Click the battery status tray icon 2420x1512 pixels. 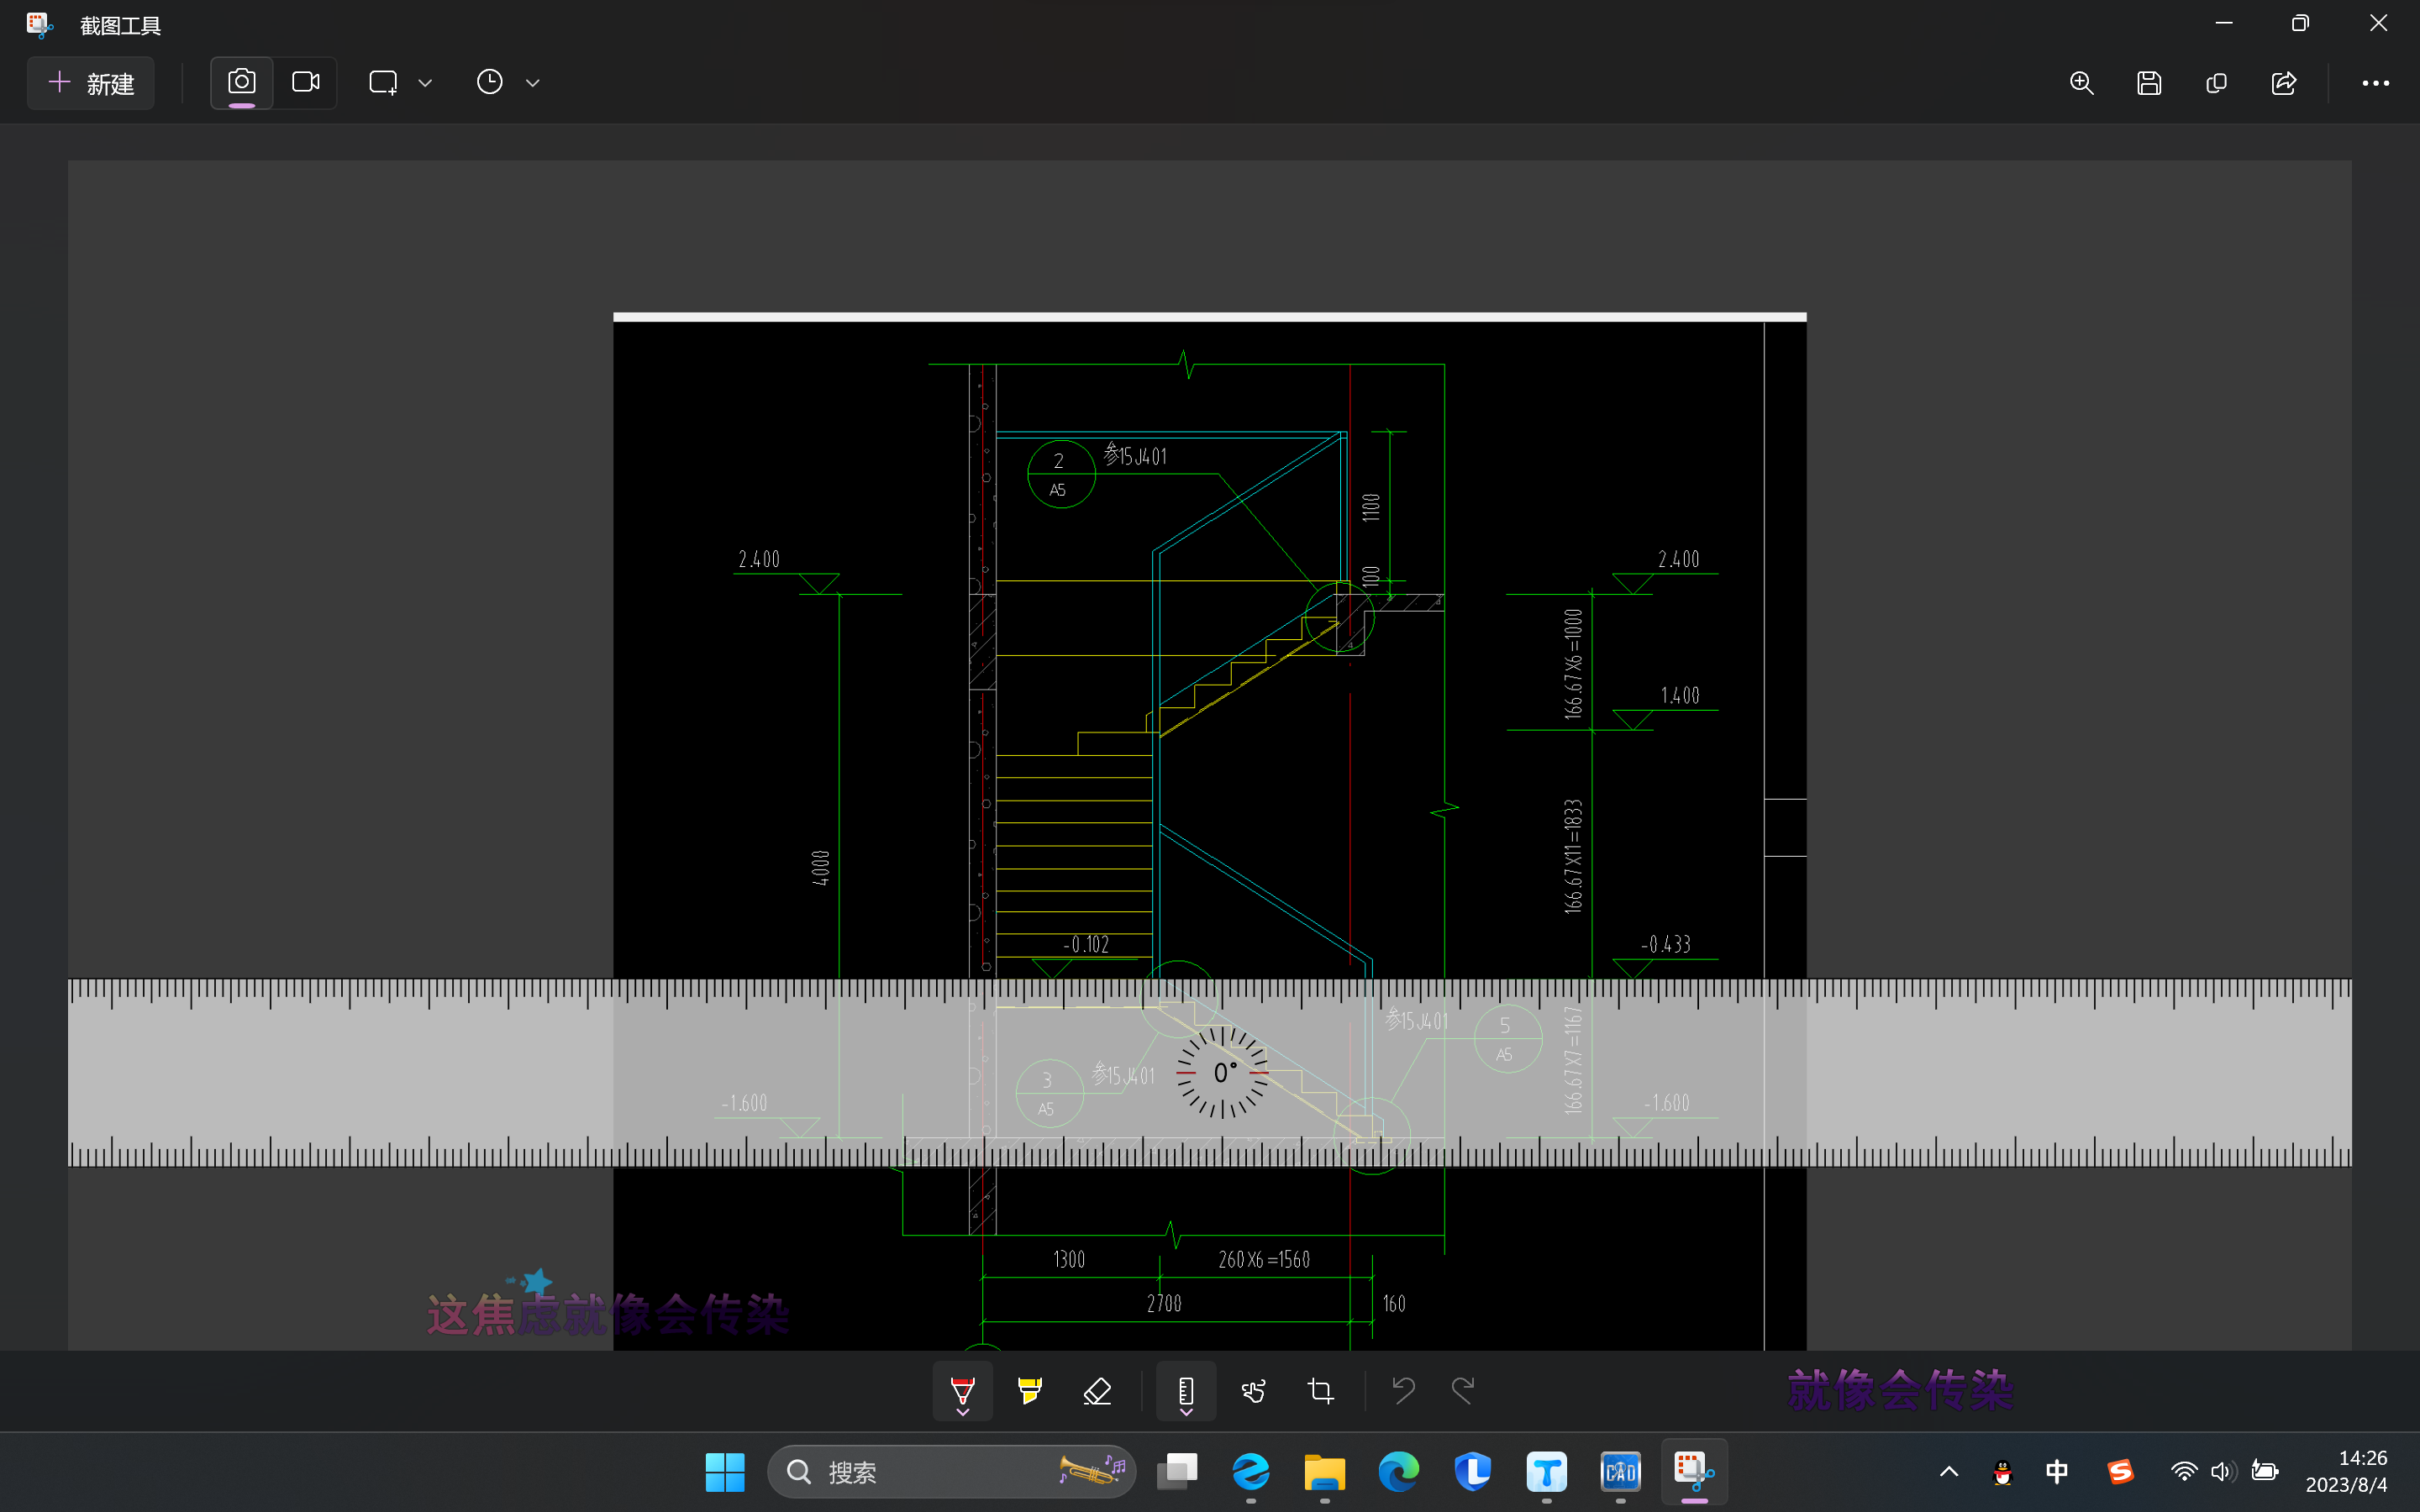tap(2265, 1472)
